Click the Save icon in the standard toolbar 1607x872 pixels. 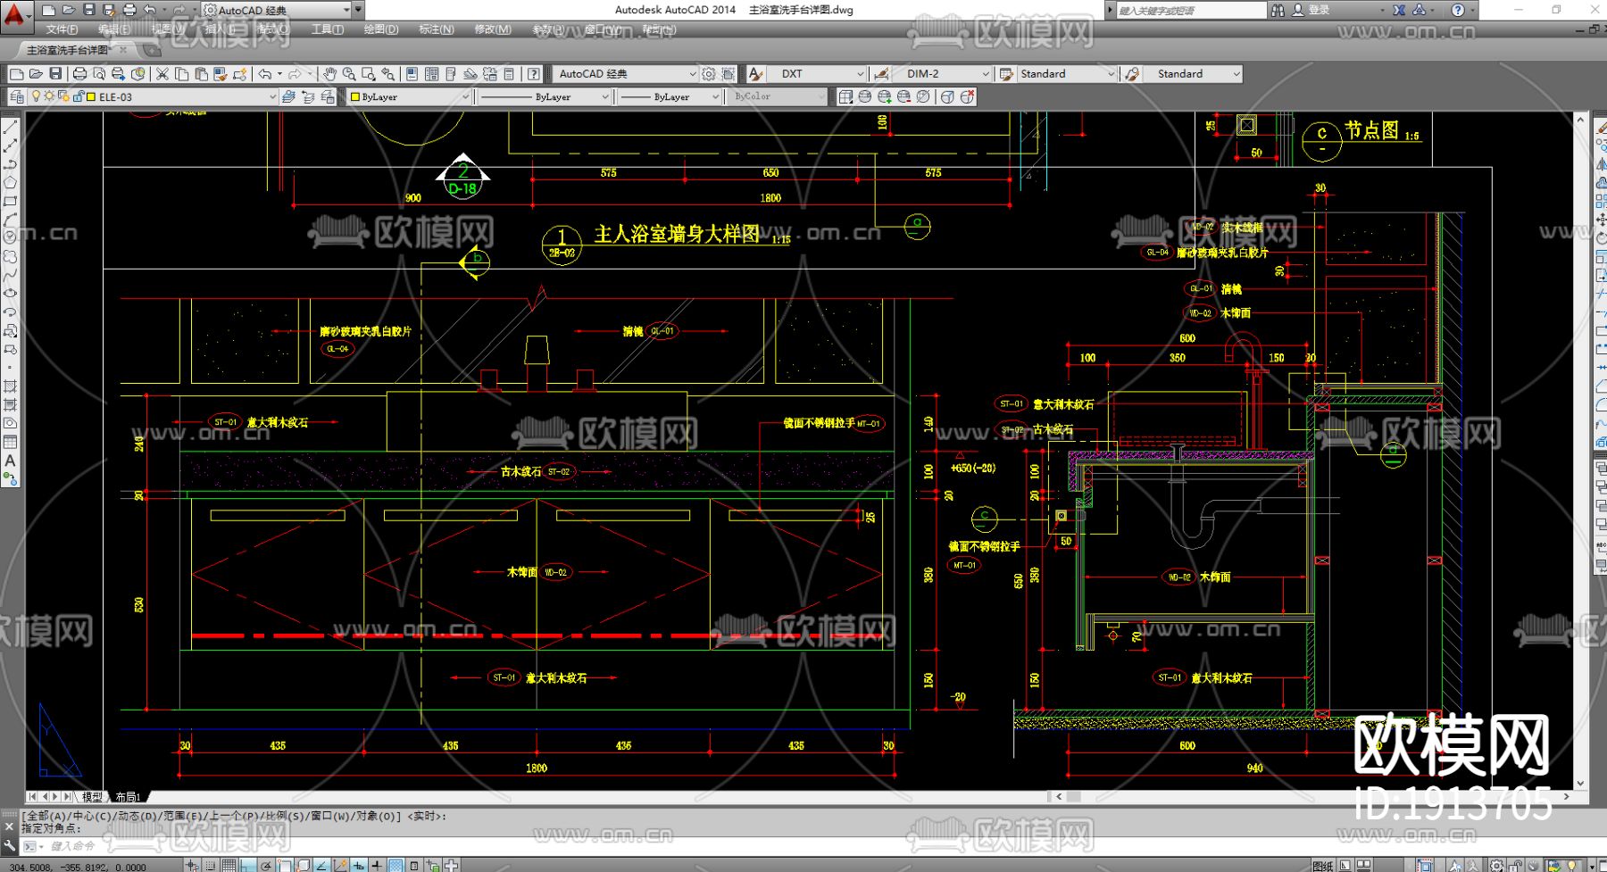(x=55, y=74)
